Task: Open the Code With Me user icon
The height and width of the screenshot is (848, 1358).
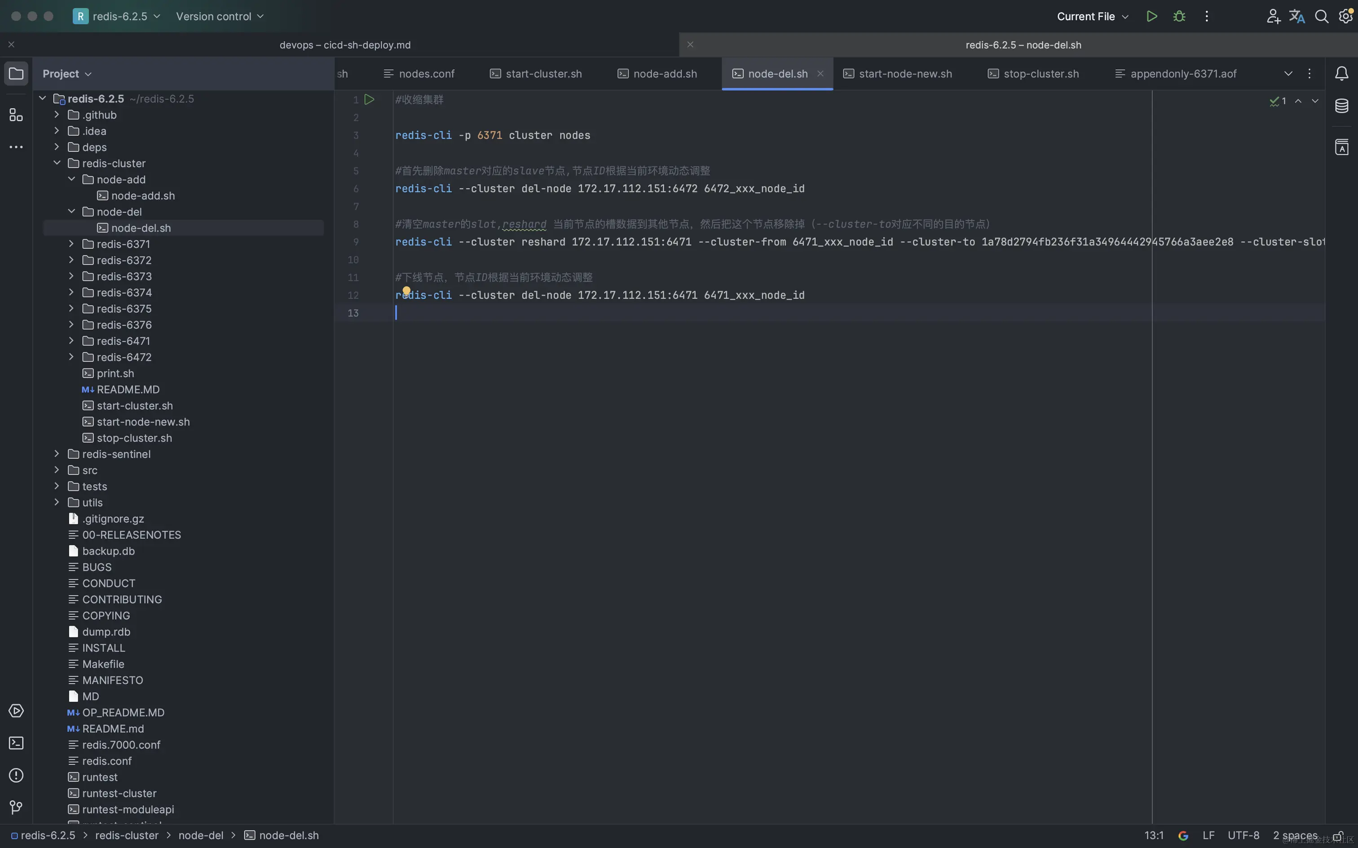Action: click(1273, 16)
